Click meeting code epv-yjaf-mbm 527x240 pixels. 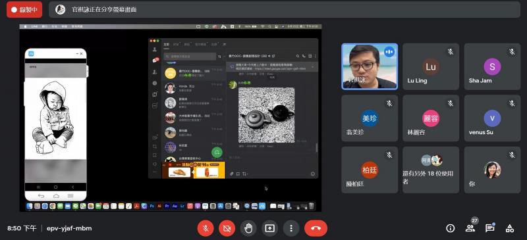pyautogui.click(x=69, y=229)
